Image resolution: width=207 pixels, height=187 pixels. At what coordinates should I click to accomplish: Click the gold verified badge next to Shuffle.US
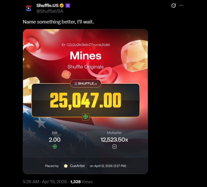click(62, 5)
